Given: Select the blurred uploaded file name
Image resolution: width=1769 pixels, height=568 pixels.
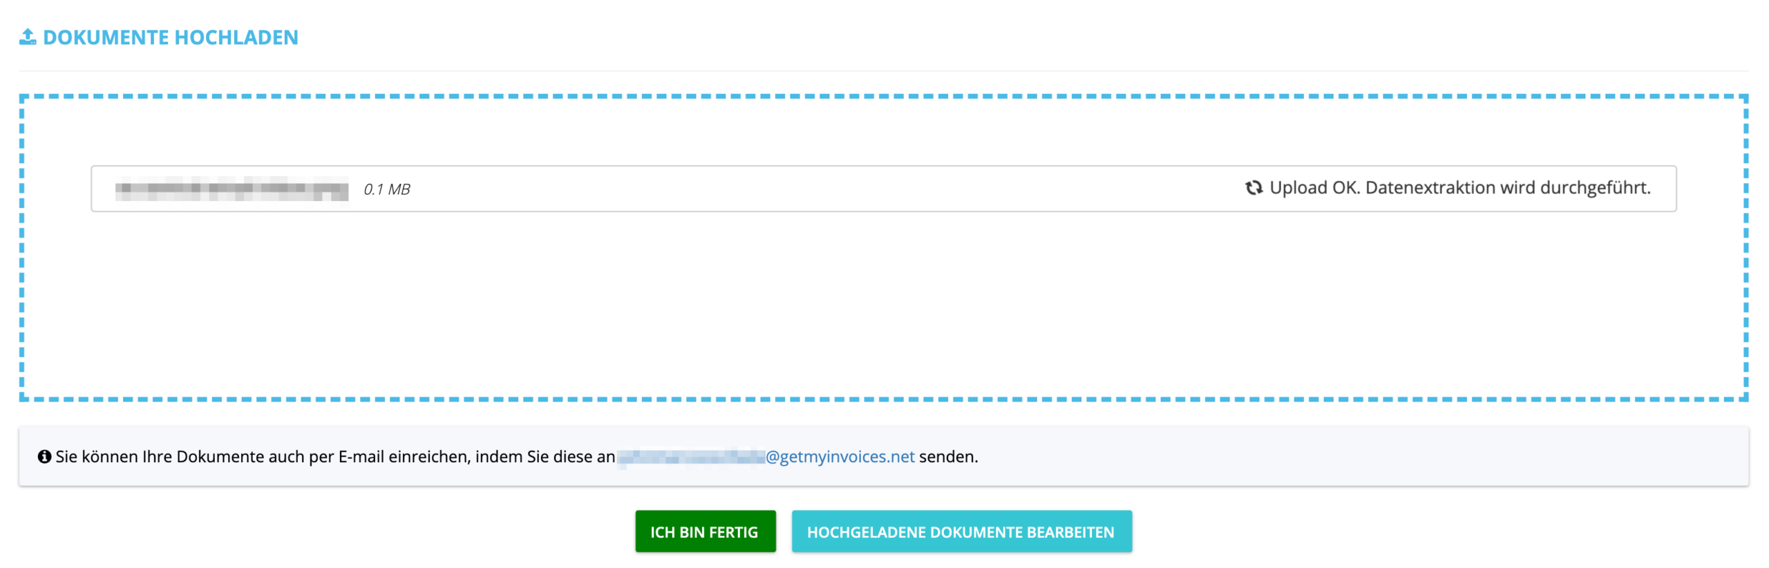Looking at the screenshot, I should tap(232, 189).
